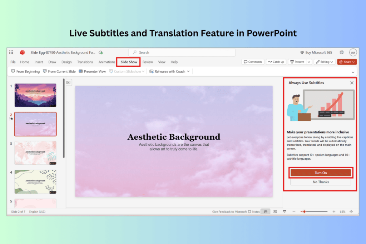Open the Help tab
The width and height of the screenshot is (366, 244).
coord(174,62)
